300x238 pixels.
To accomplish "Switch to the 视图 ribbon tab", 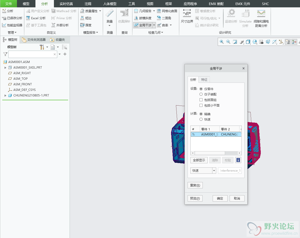I will tap(150, 4).
